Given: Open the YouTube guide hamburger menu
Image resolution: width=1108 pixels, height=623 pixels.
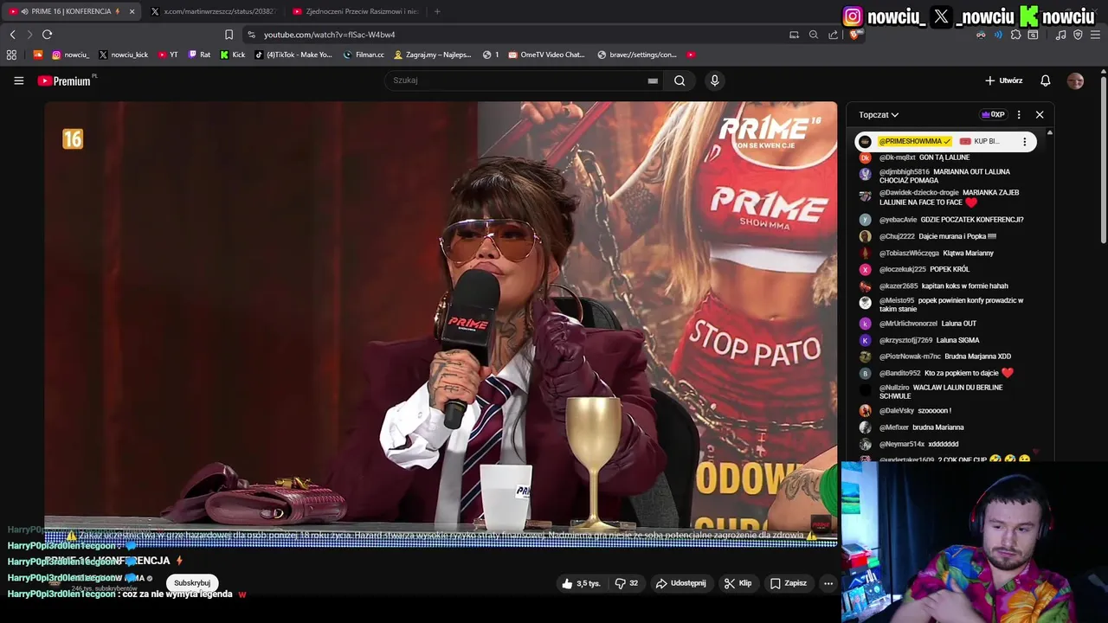Looking at the screenshot, I should 18,80.
